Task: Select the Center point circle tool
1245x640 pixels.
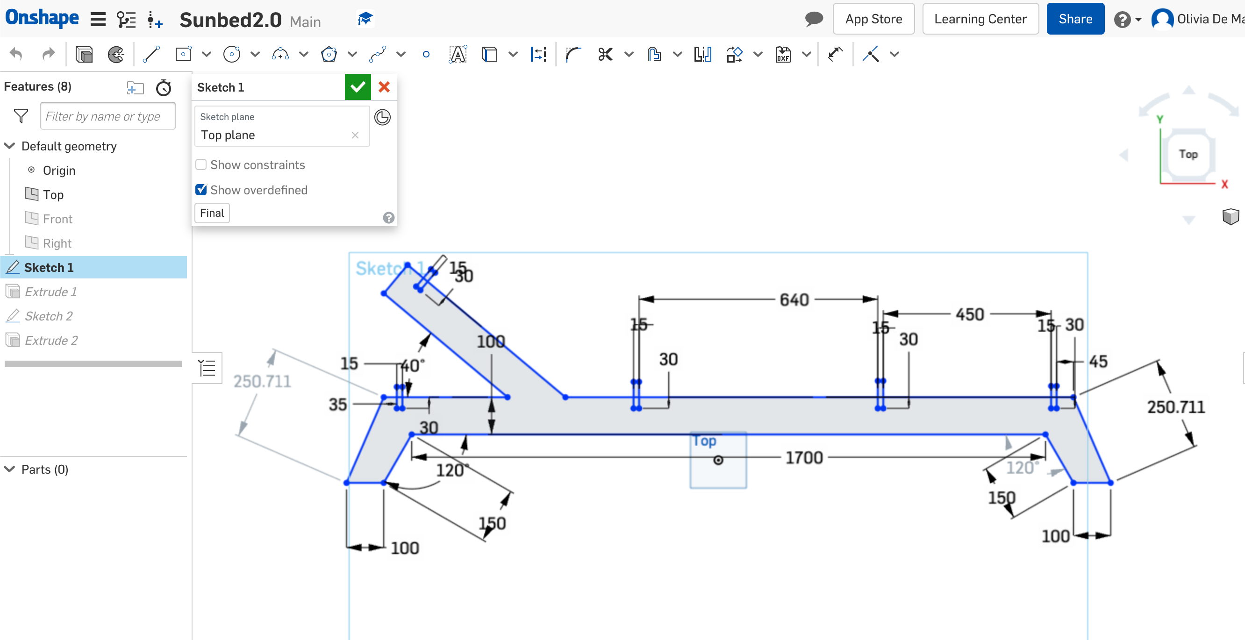Action: coord(232,54)
